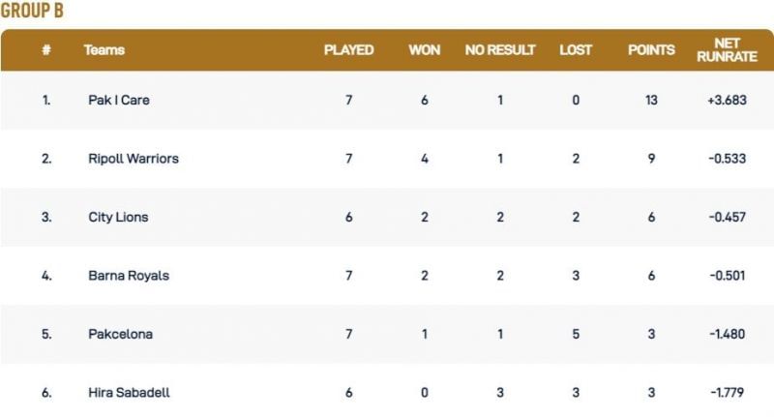
Task: Open the Barna Royals team entry
Action: click(128, 276)
